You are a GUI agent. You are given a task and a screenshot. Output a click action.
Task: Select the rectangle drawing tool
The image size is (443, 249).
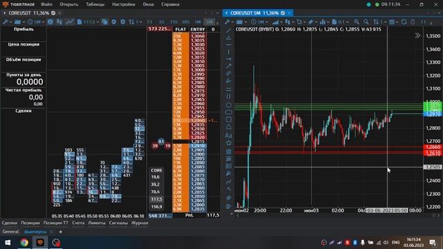click(229, 120)
